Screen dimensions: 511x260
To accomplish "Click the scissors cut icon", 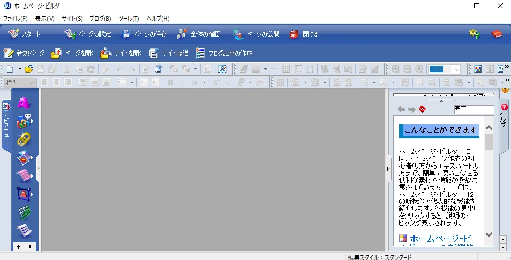I will click(x=67, y=69).
